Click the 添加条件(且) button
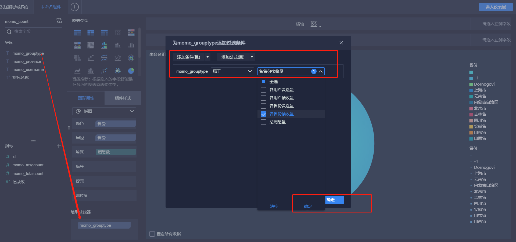Viewport: 516px width, 242px height. click(x=189, y=57)
